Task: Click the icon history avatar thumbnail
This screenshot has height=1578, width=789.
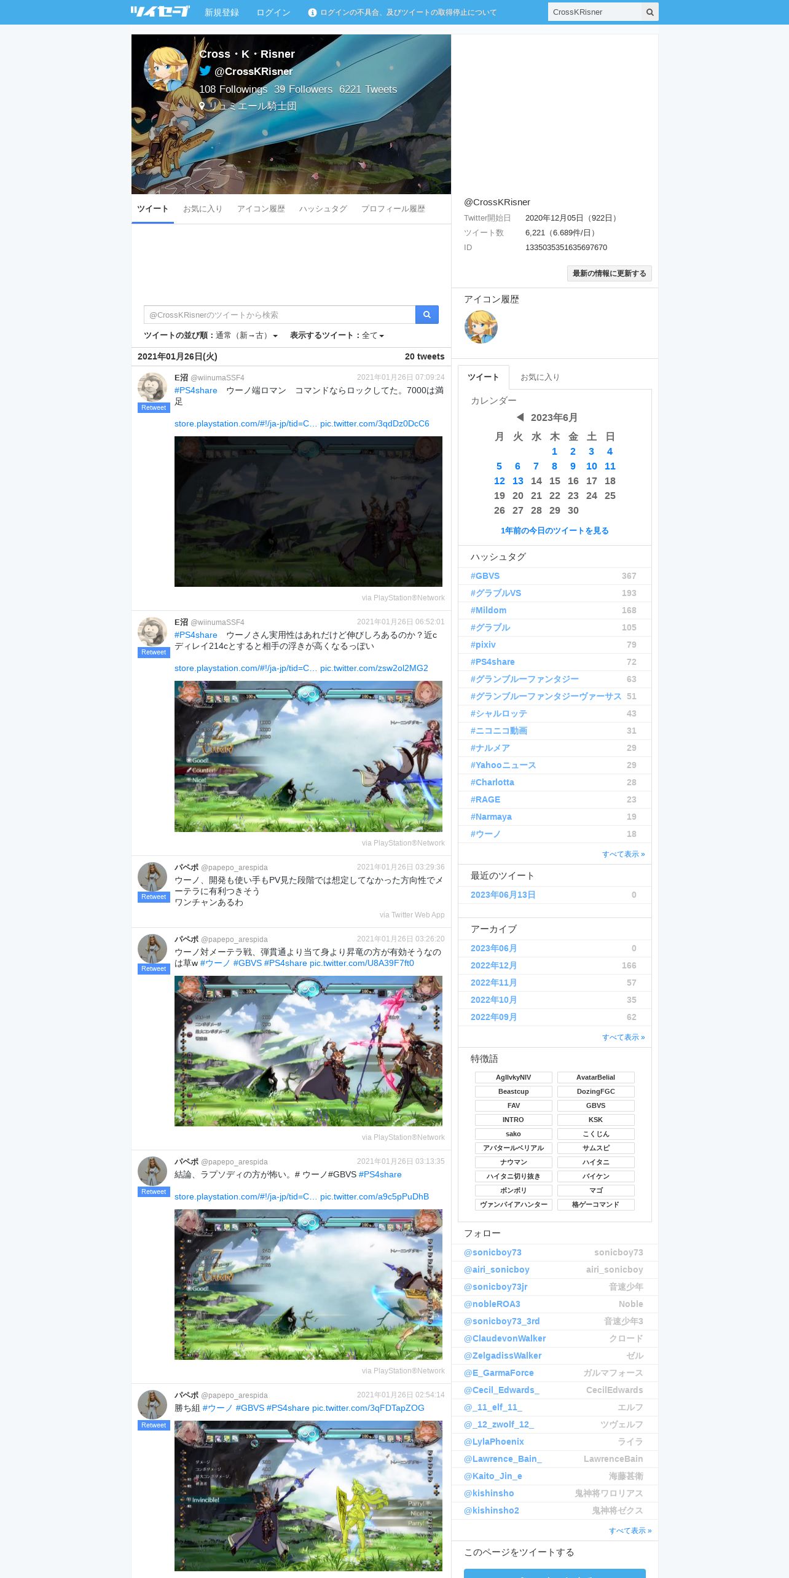Action: pyautogui.click(x=481, y=326)
